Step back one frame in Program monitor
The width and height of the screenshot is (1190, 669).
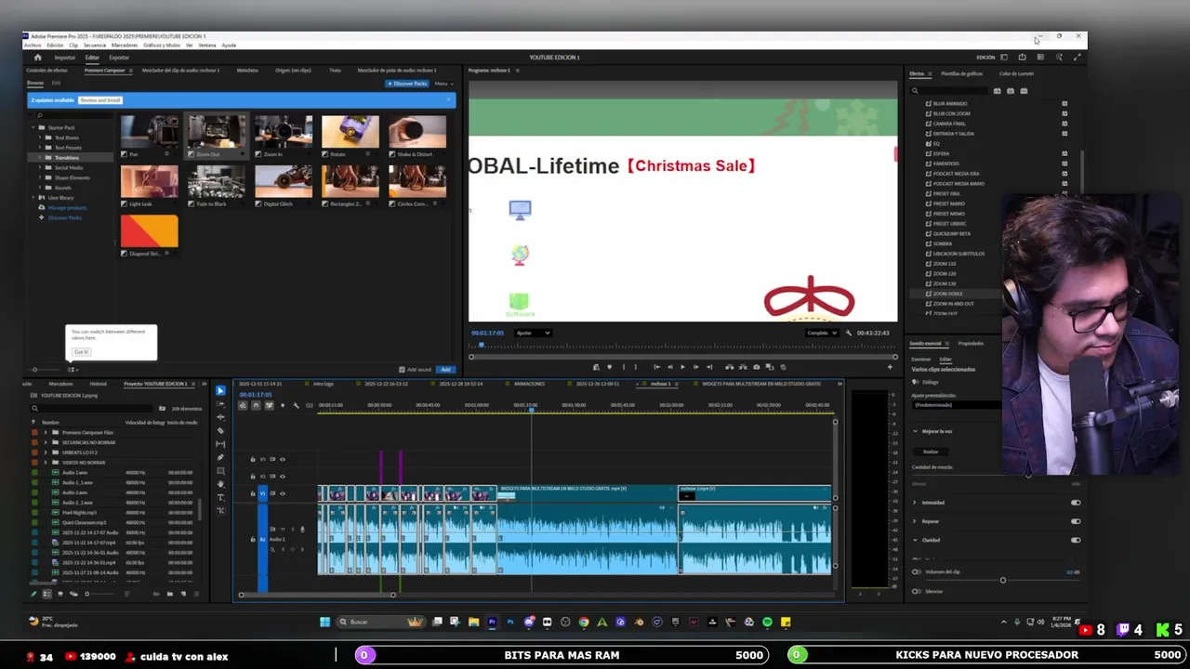[x=669, y=367]
